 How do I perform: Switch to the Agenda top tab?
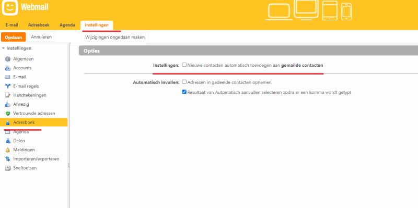pyautogui.click(x=67, y=25)
